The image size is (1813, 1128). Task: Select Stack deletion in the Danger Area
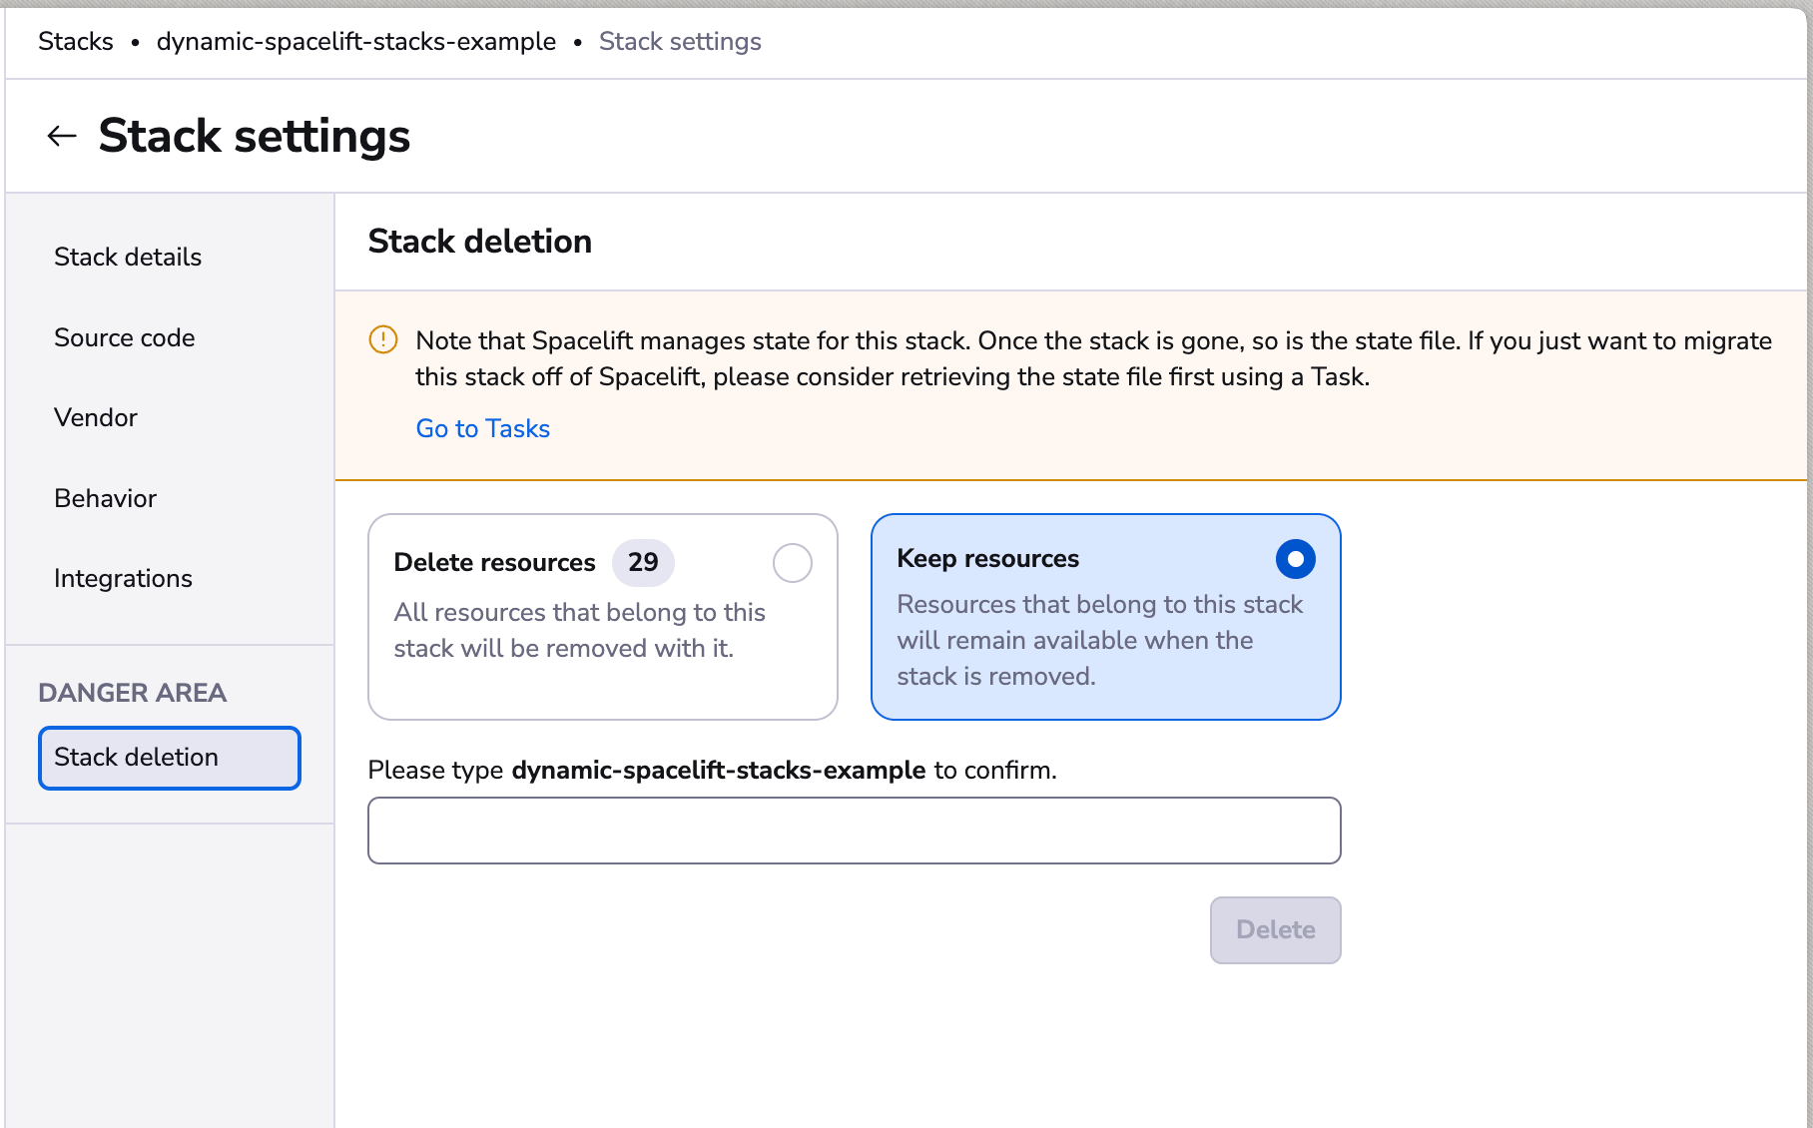(x=170, y=758)
